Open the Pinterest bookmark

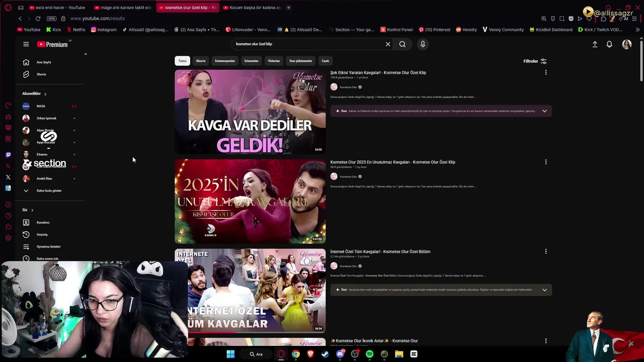[435, 30]
